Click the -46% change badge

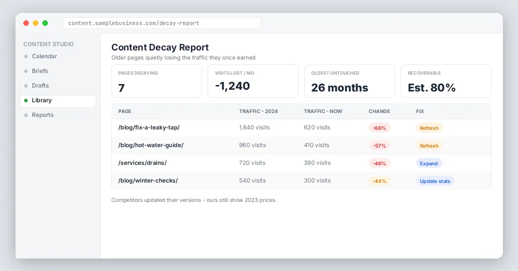(x=379, y=163)
